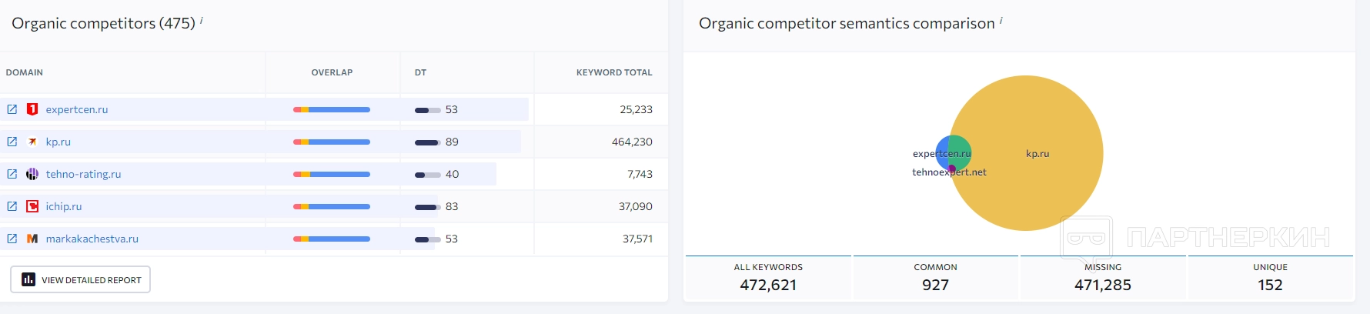
Task: Open the tehno-rating.ru domain link
Action: [x=83, y=174]
